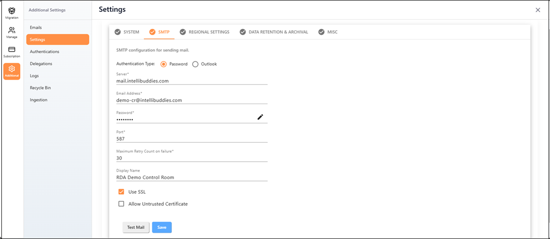Save the SMTP configuration
Screen dimensions: 550x239
click(x=162, y=227)
